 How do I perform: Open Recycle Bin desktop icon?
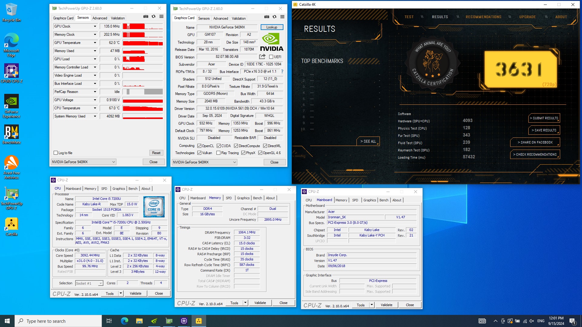point(11,12)
